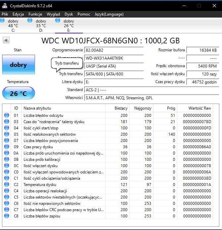This screenshot has height=230, width=222.
Task: Select the Liczba błędów zapisu row
Action: [x=108, y=216]
